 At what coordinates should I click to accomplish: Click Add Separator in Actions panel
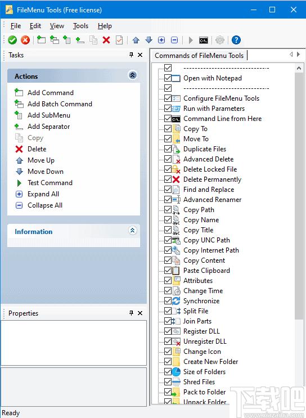point(49,127)
